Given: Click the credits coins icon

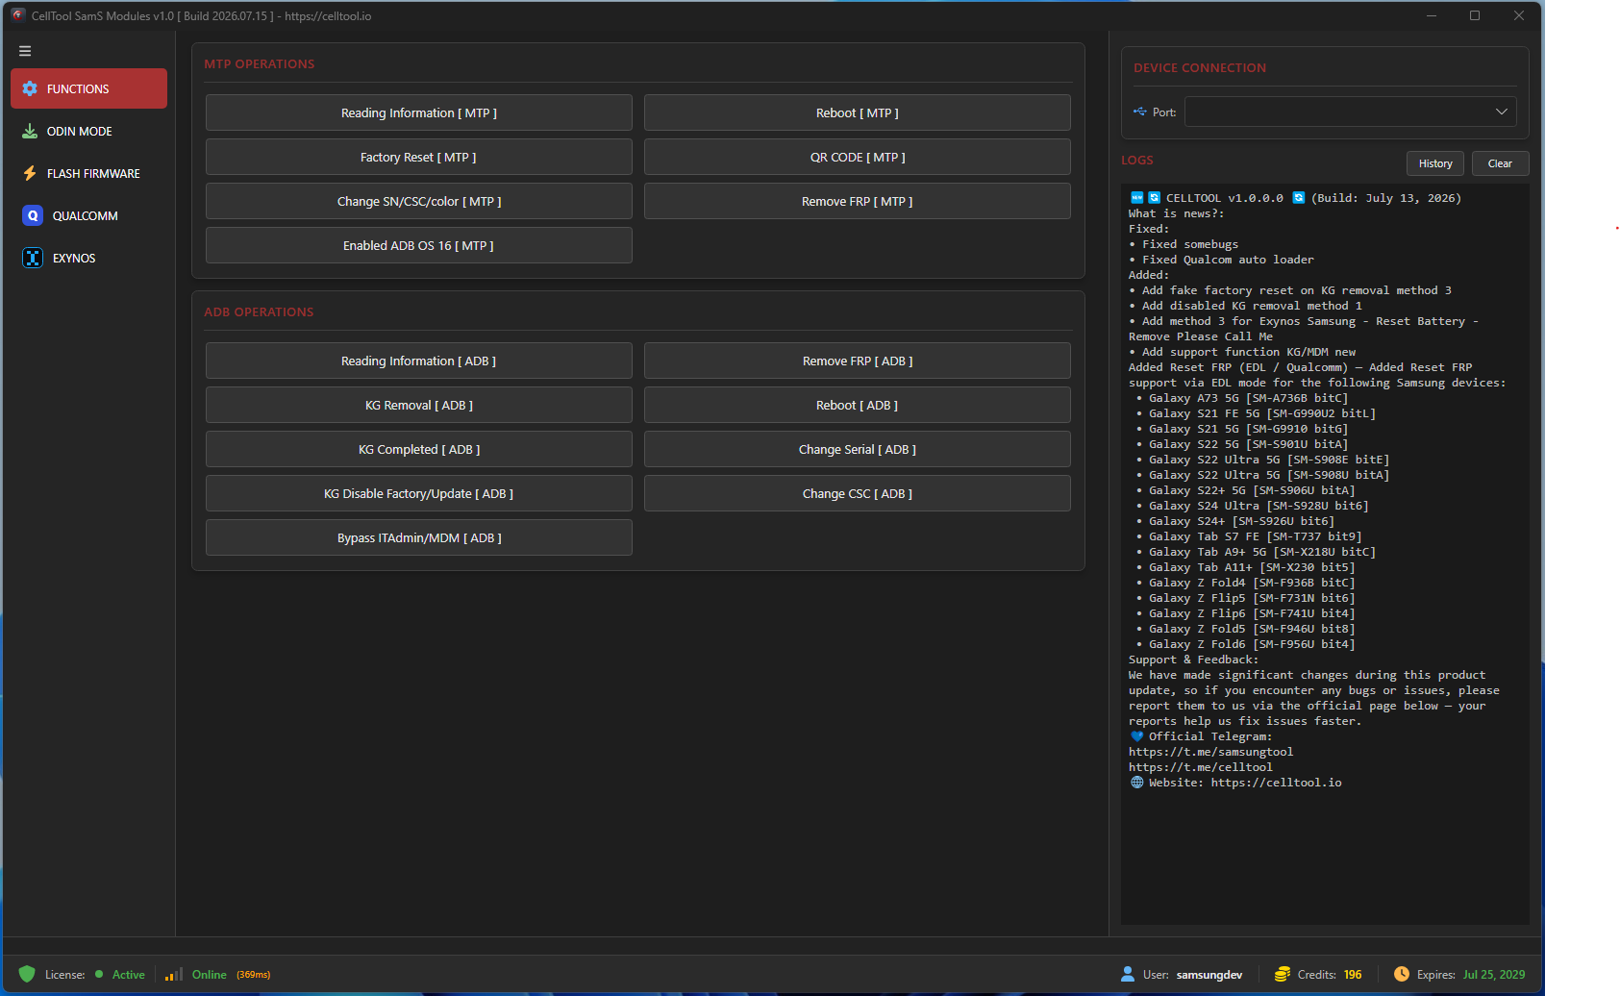Looking at the screenshot, I should tap(1283, 974).
